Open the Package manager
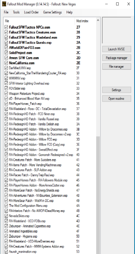The height and width of the screenshot is (254, 135). [116, 58]
